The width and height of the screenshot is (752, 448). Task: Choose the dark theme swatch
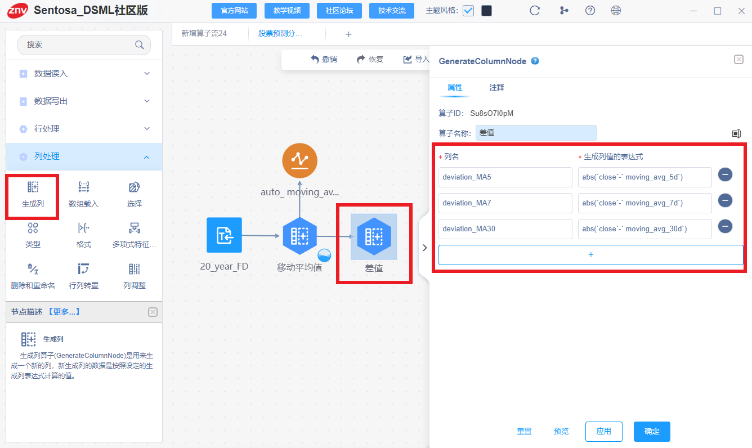(x=486, y=11)
